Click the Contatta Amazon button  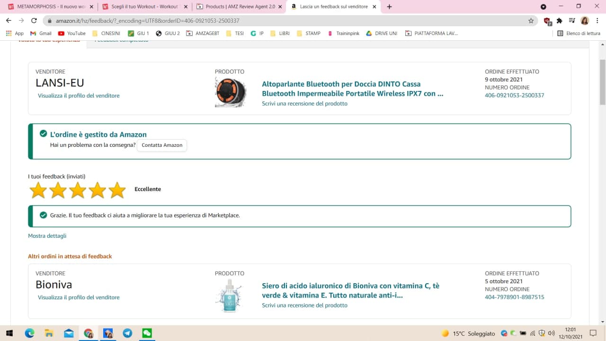pos(162,145)
